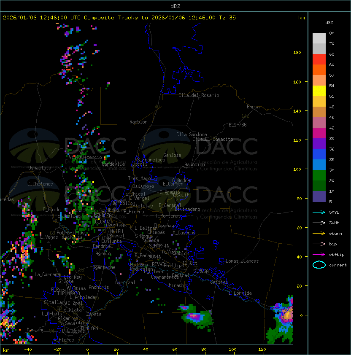Click the 'Clla.del_Rosario' map label

click(x=199, y=95)
